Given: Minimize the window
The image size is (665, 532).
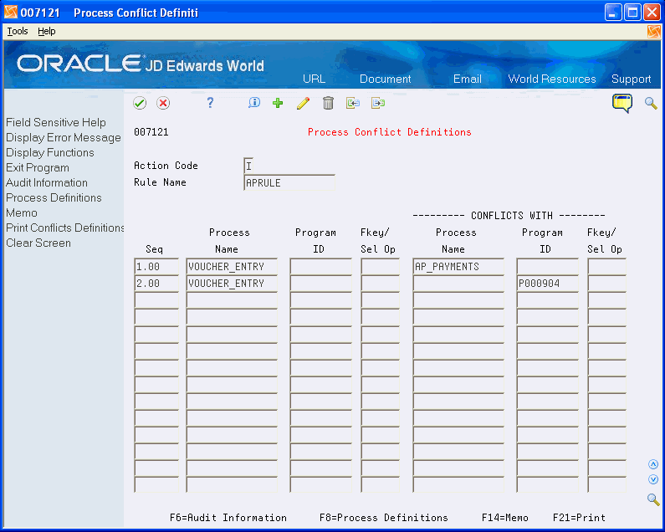Looking at the screenshot, I should (612, 13).
